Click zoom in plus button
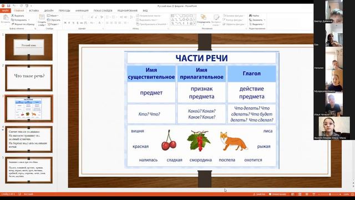 tap(340, 194)
